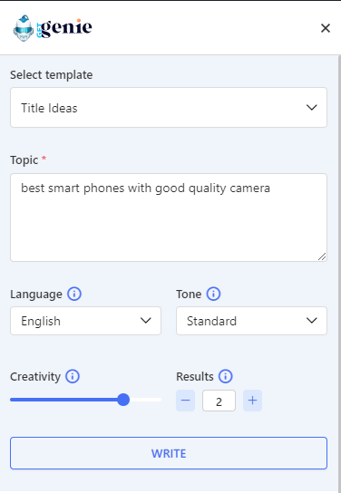Click the Results number field
Screen dimensions: 341x493
coord(219,401)
